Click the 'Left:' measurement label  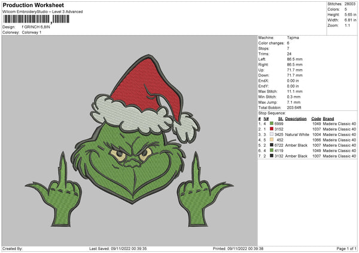point(262,59)
